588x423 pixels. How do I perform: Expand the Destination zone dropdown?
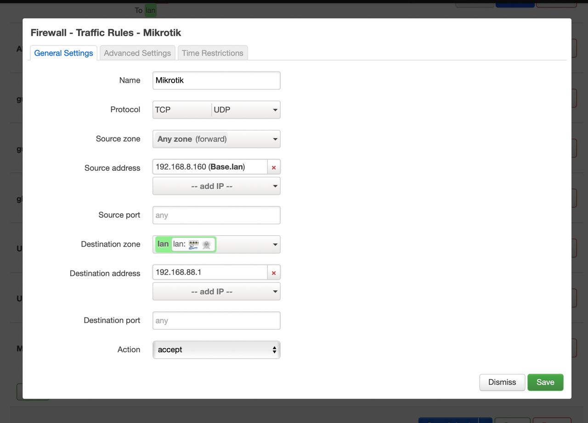216,244
